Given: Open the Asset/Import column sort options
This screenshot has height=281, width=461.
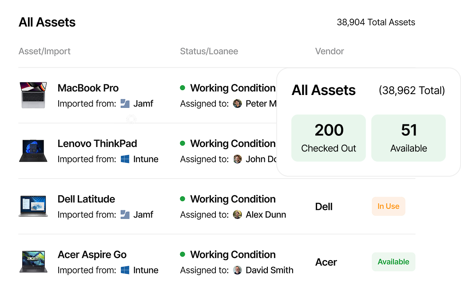Looking at the screenshot, I should [x=44, y=51].
